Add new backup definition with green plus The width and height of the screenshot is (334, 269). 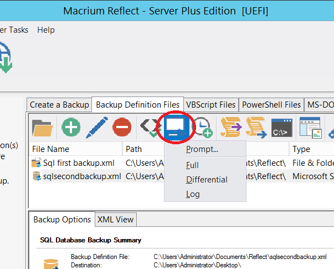tap(71, 127)
